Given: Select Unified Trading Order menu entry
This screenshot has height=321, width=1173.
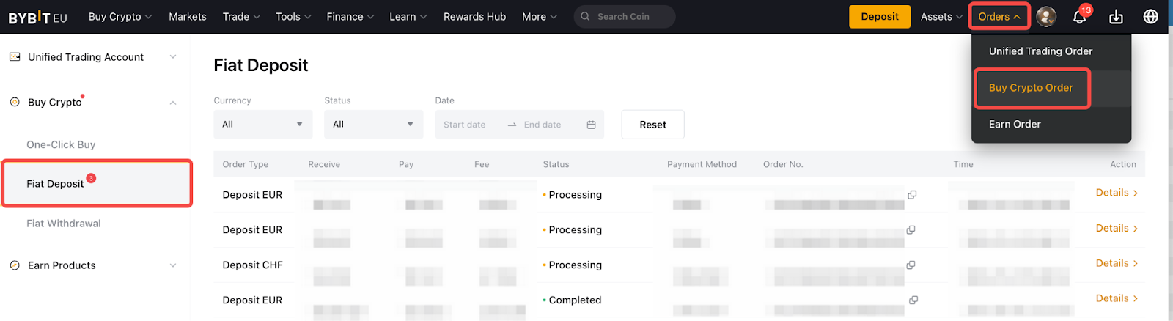Looking at the screenshot, I should tap(1040, 51).
